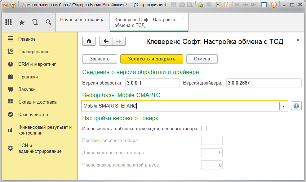Open the calculator icon

(218, 5)
